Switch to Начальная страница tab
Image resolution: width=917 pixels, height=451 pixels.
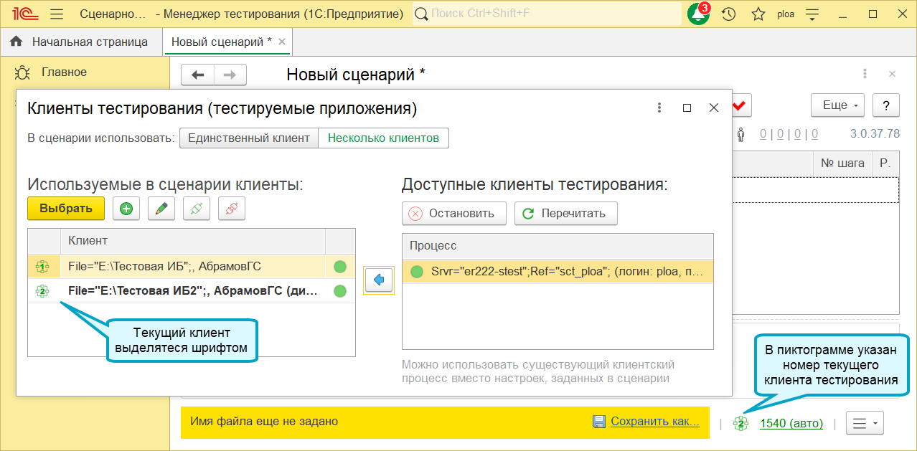point(80,42)
